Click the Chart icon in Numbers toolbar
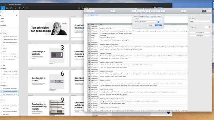Screen dimensions: 214x120 point(143,11)
